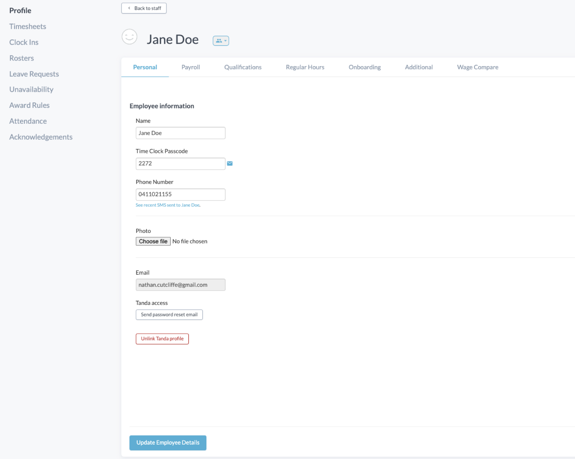Click the envelope icon beside passcode
Image resolution: width=575 pixels, height=459 pixels.
point(230,164)
